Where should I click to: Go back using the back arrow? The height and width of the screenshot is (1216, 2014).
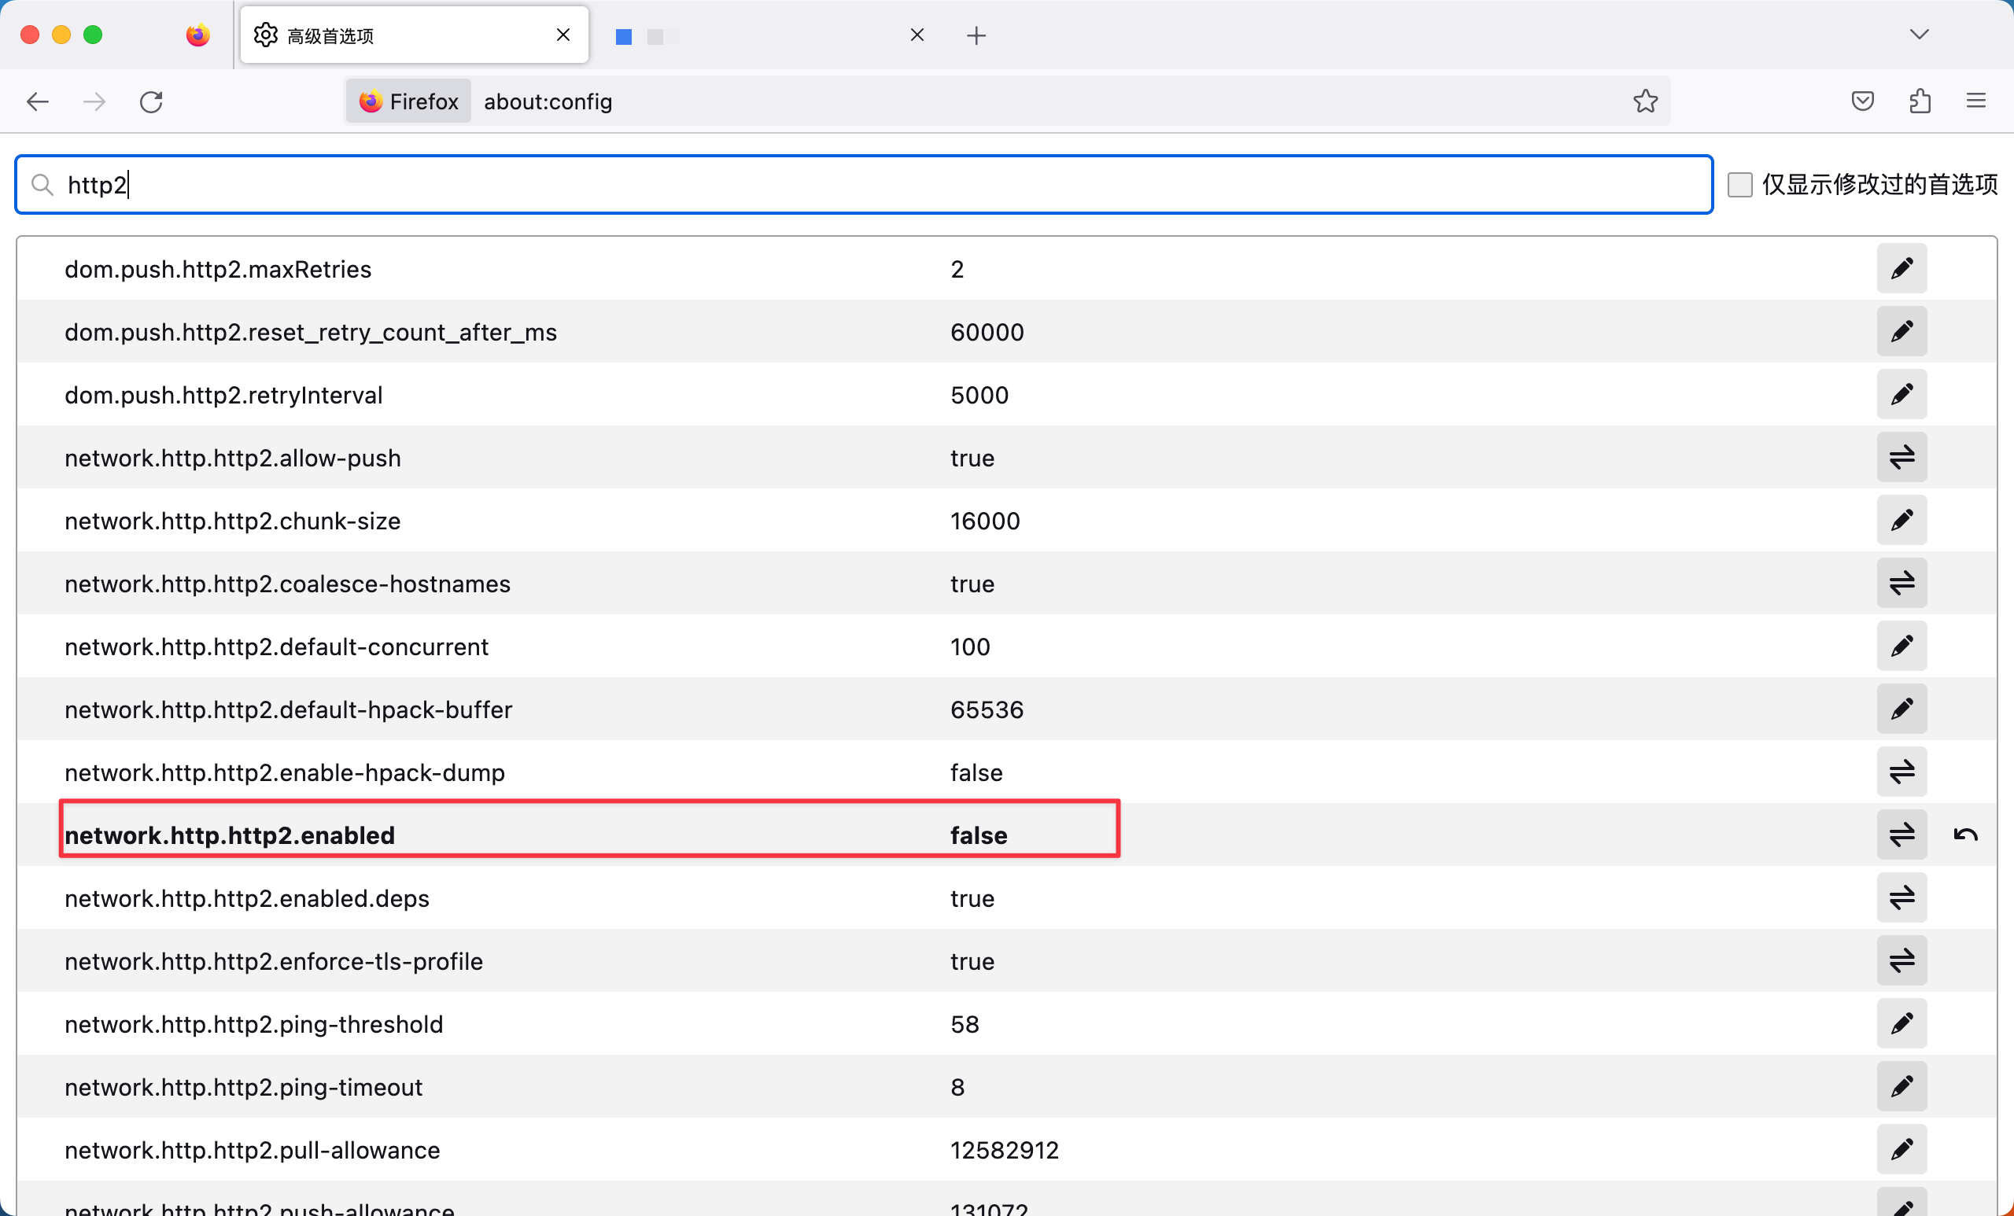(37, 101)
